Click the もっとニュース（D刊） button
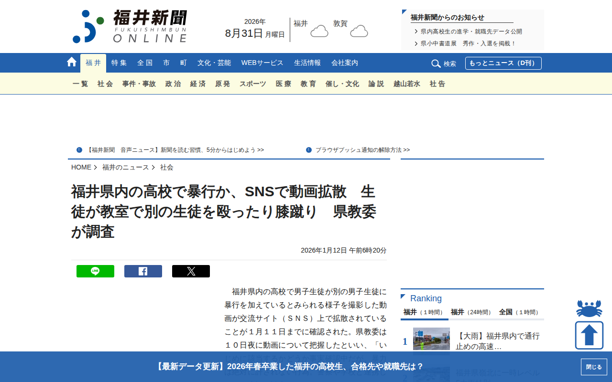 click(x=503, y=64)
